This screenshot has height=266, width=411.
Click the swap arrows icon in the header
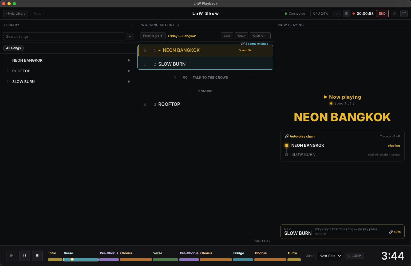pos(404,14)
